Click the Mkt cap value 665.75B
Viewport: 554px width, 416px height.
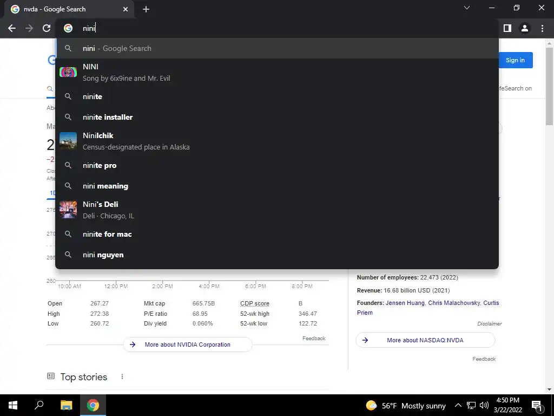[203, 303]
